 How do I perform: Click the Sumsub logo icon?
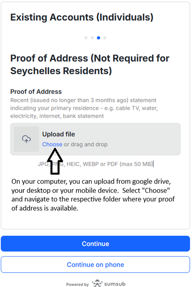[97, 283]
